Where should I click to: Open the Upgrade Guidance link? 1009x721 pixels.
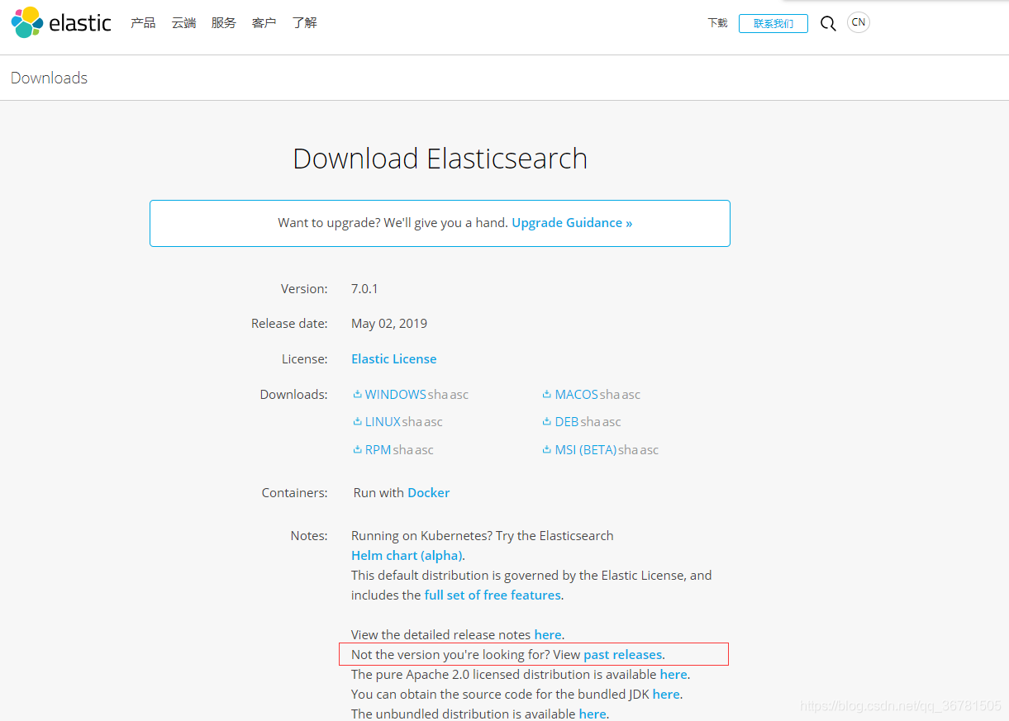572,223
